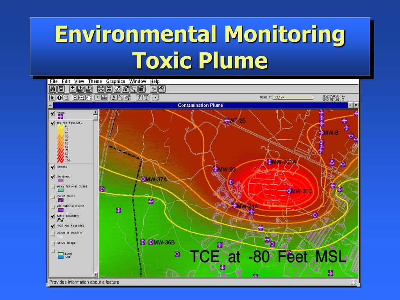Select the Pan hand tool
Viewport: 400px width, 300px height.
[88, 98]
